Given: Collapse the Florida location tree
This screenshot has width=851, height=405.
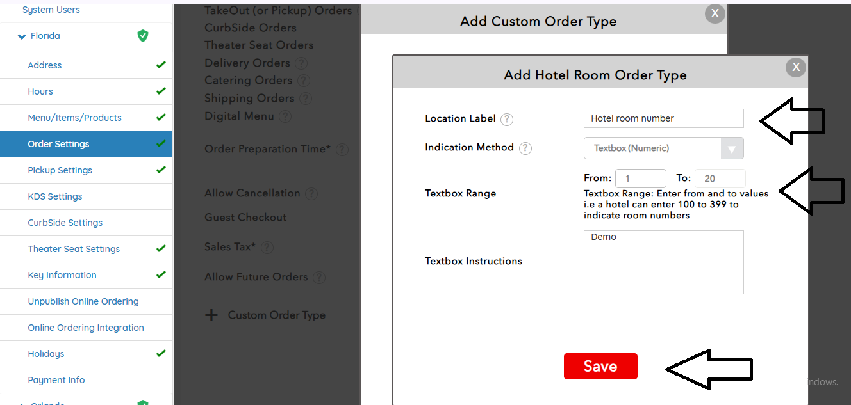Looking at the screenshot, I should coord(22,36).
